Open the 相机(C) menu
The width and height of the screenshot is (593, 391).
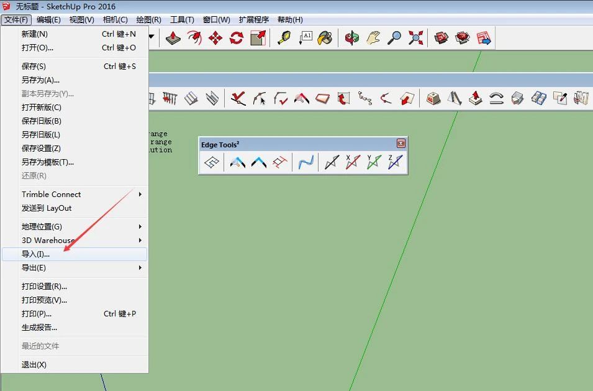pos(115,20)
